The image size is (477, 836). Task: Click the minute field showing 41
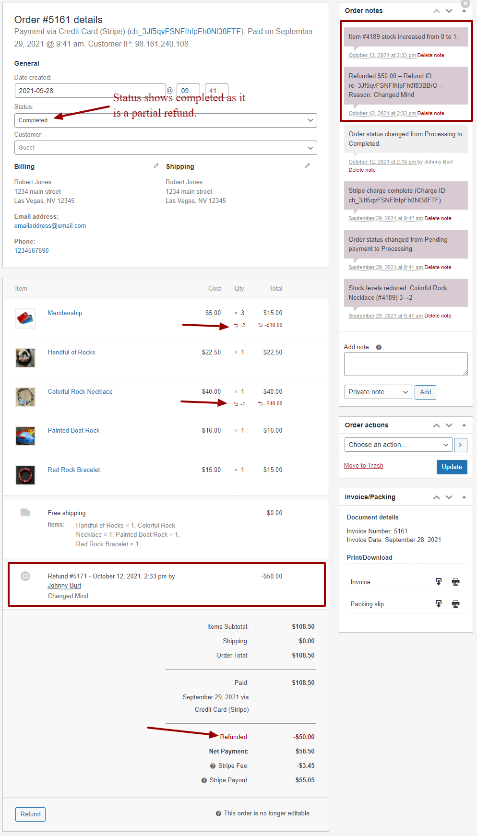(x=216, y=91)
